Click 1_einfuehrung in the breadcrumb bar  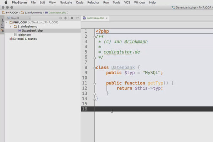(x=33, y=13)
